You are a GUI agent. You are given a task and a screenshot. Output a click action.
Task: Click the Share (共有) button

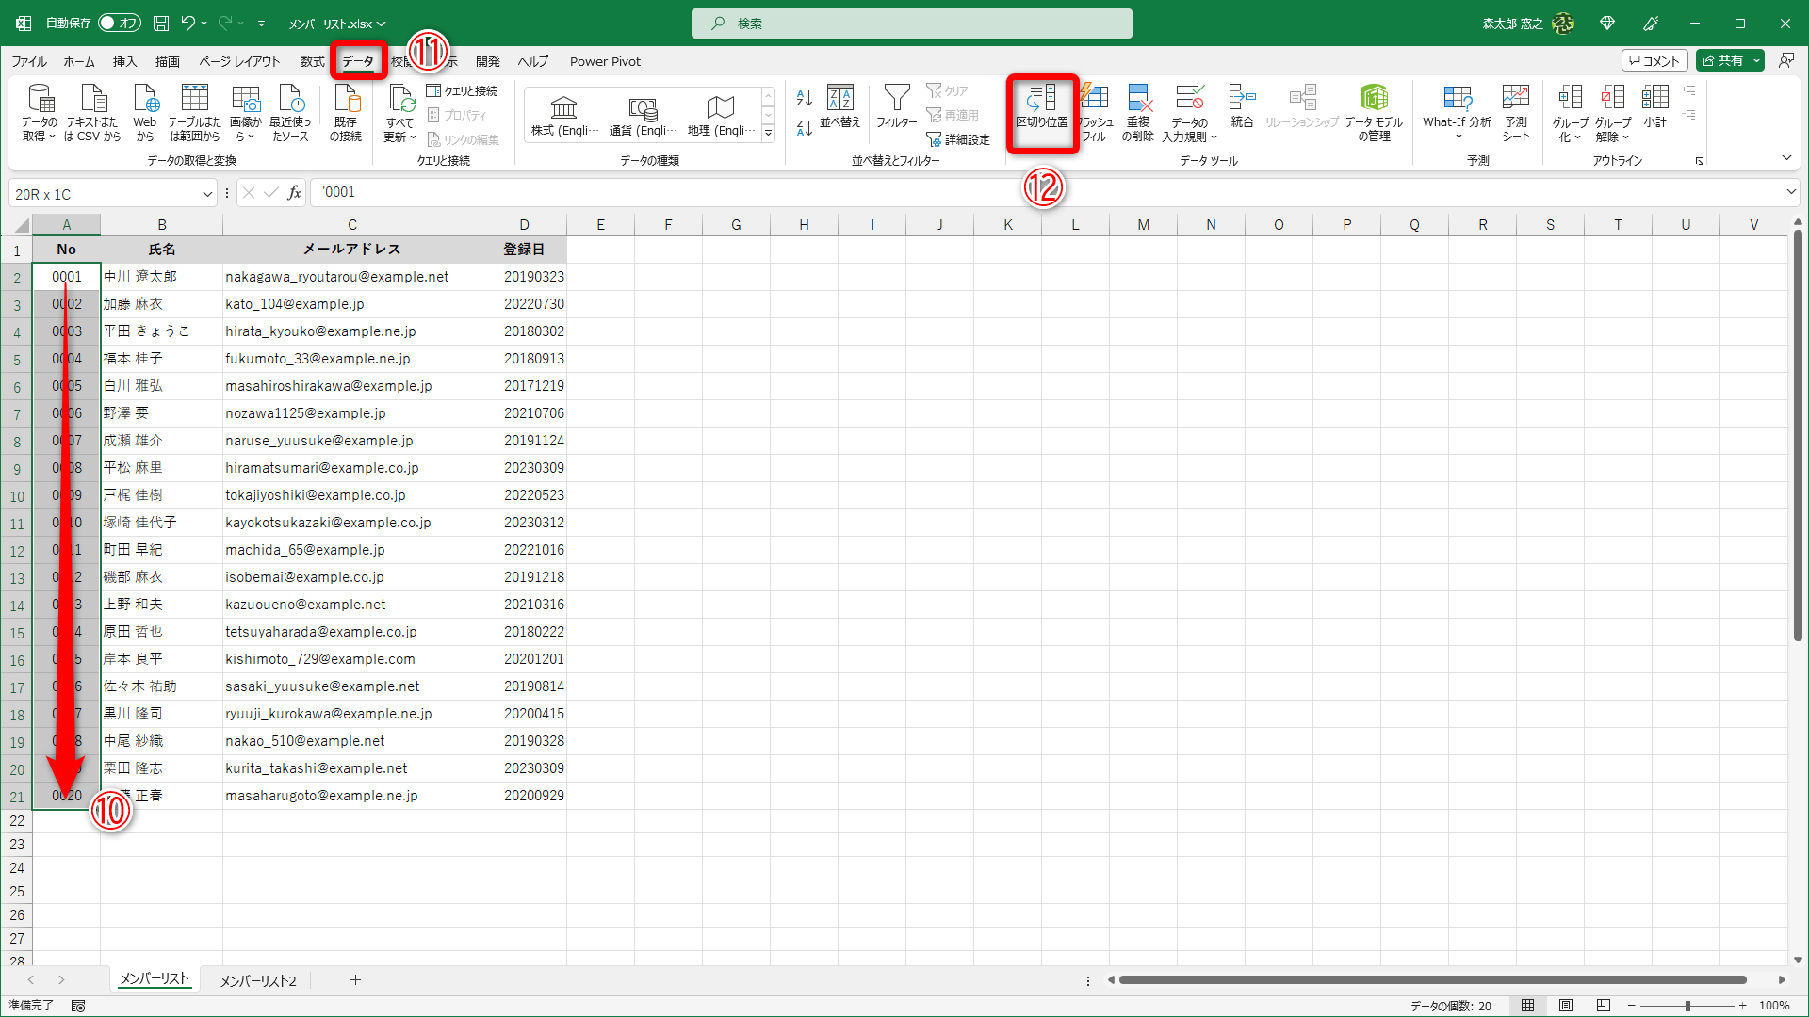pos(1722,60)
